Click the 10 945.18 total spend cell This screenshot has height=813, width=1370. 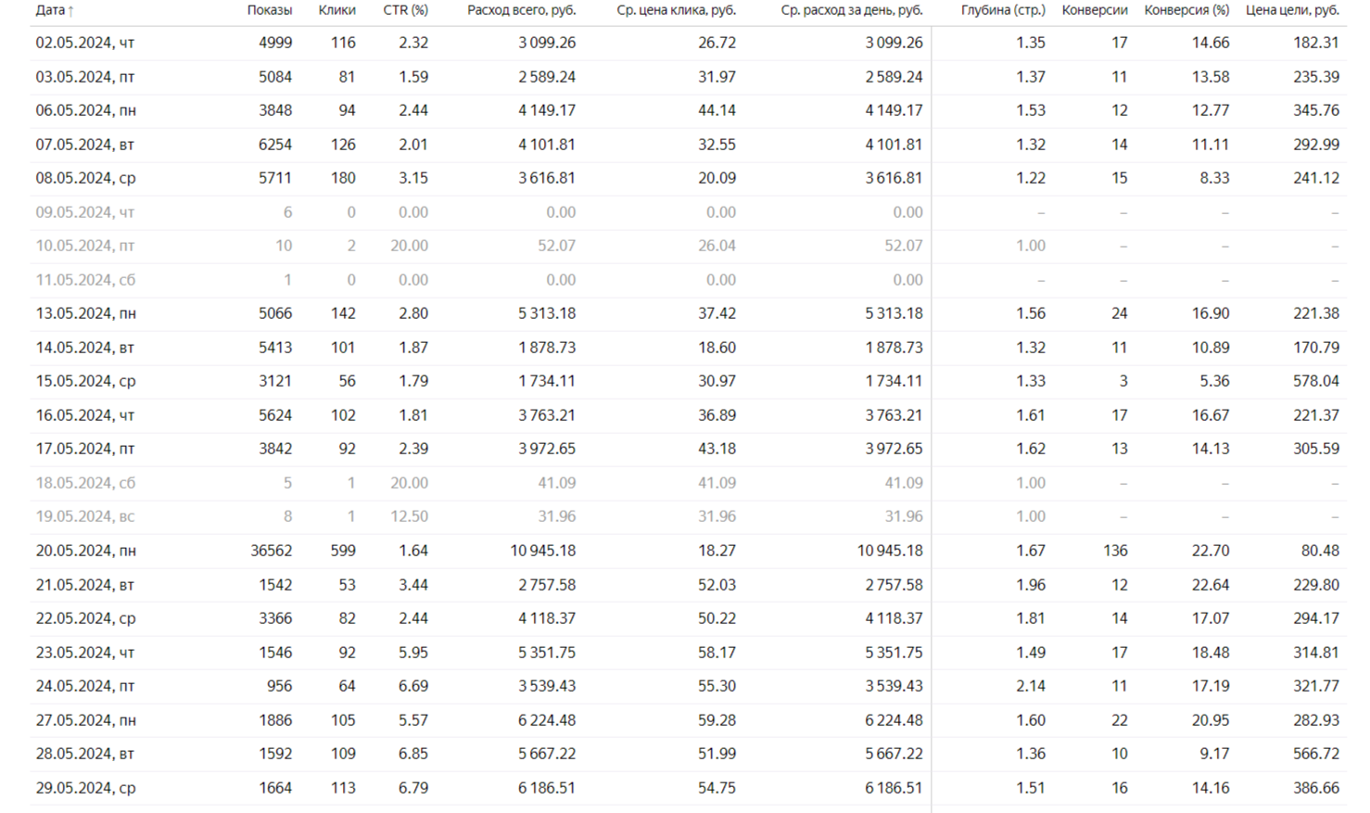[x=542, y=551]
